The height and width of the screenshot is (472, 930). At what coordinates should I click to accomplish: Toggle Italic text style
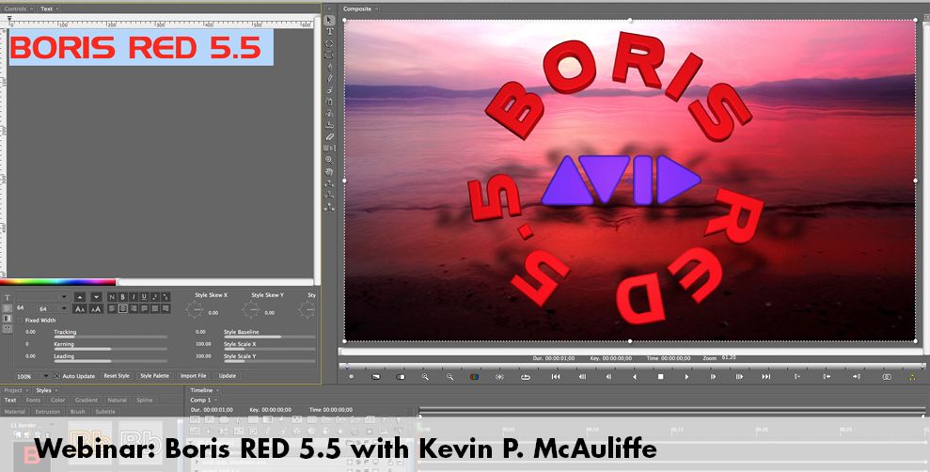(x=134, y=296)
